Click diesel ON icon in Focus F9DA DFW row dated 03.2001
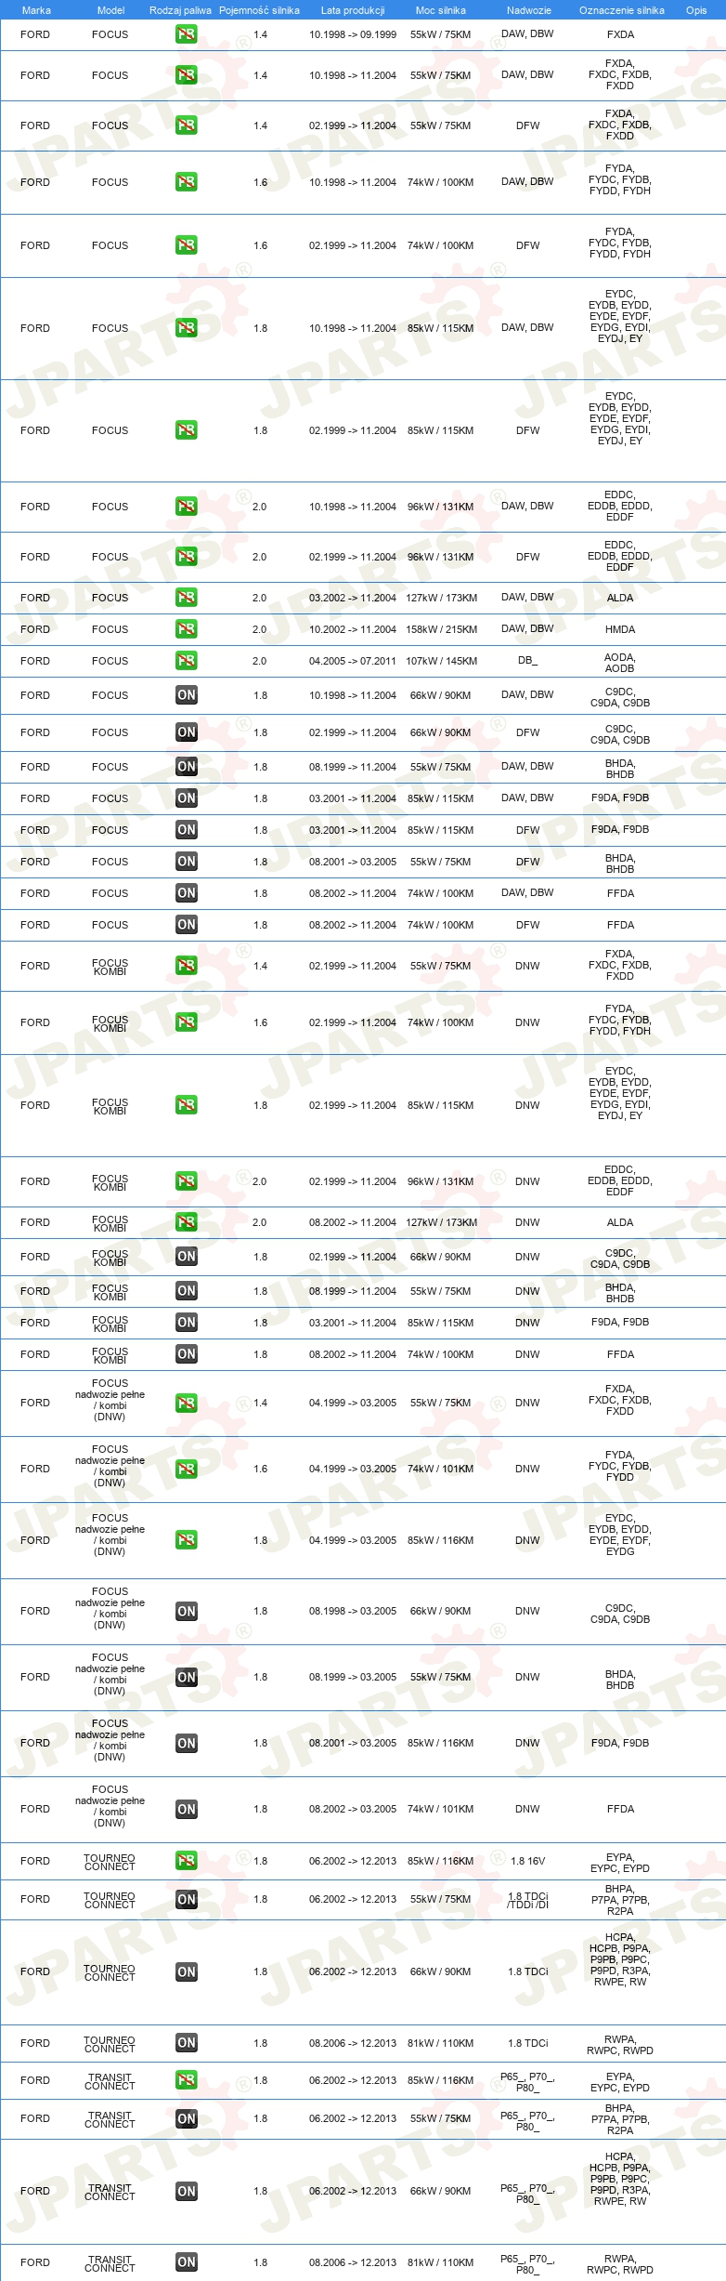This screenshot has height=2281, width=726. [186, 830]
